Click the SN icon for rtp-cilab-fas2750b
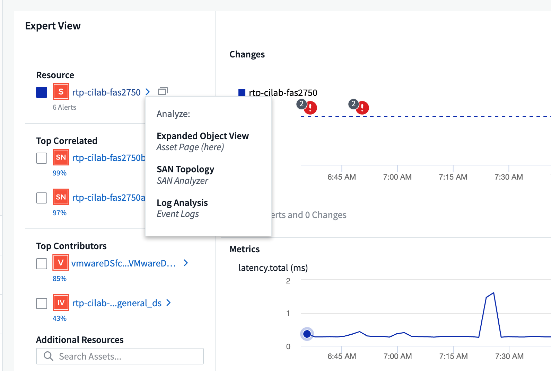 [61, 157]
